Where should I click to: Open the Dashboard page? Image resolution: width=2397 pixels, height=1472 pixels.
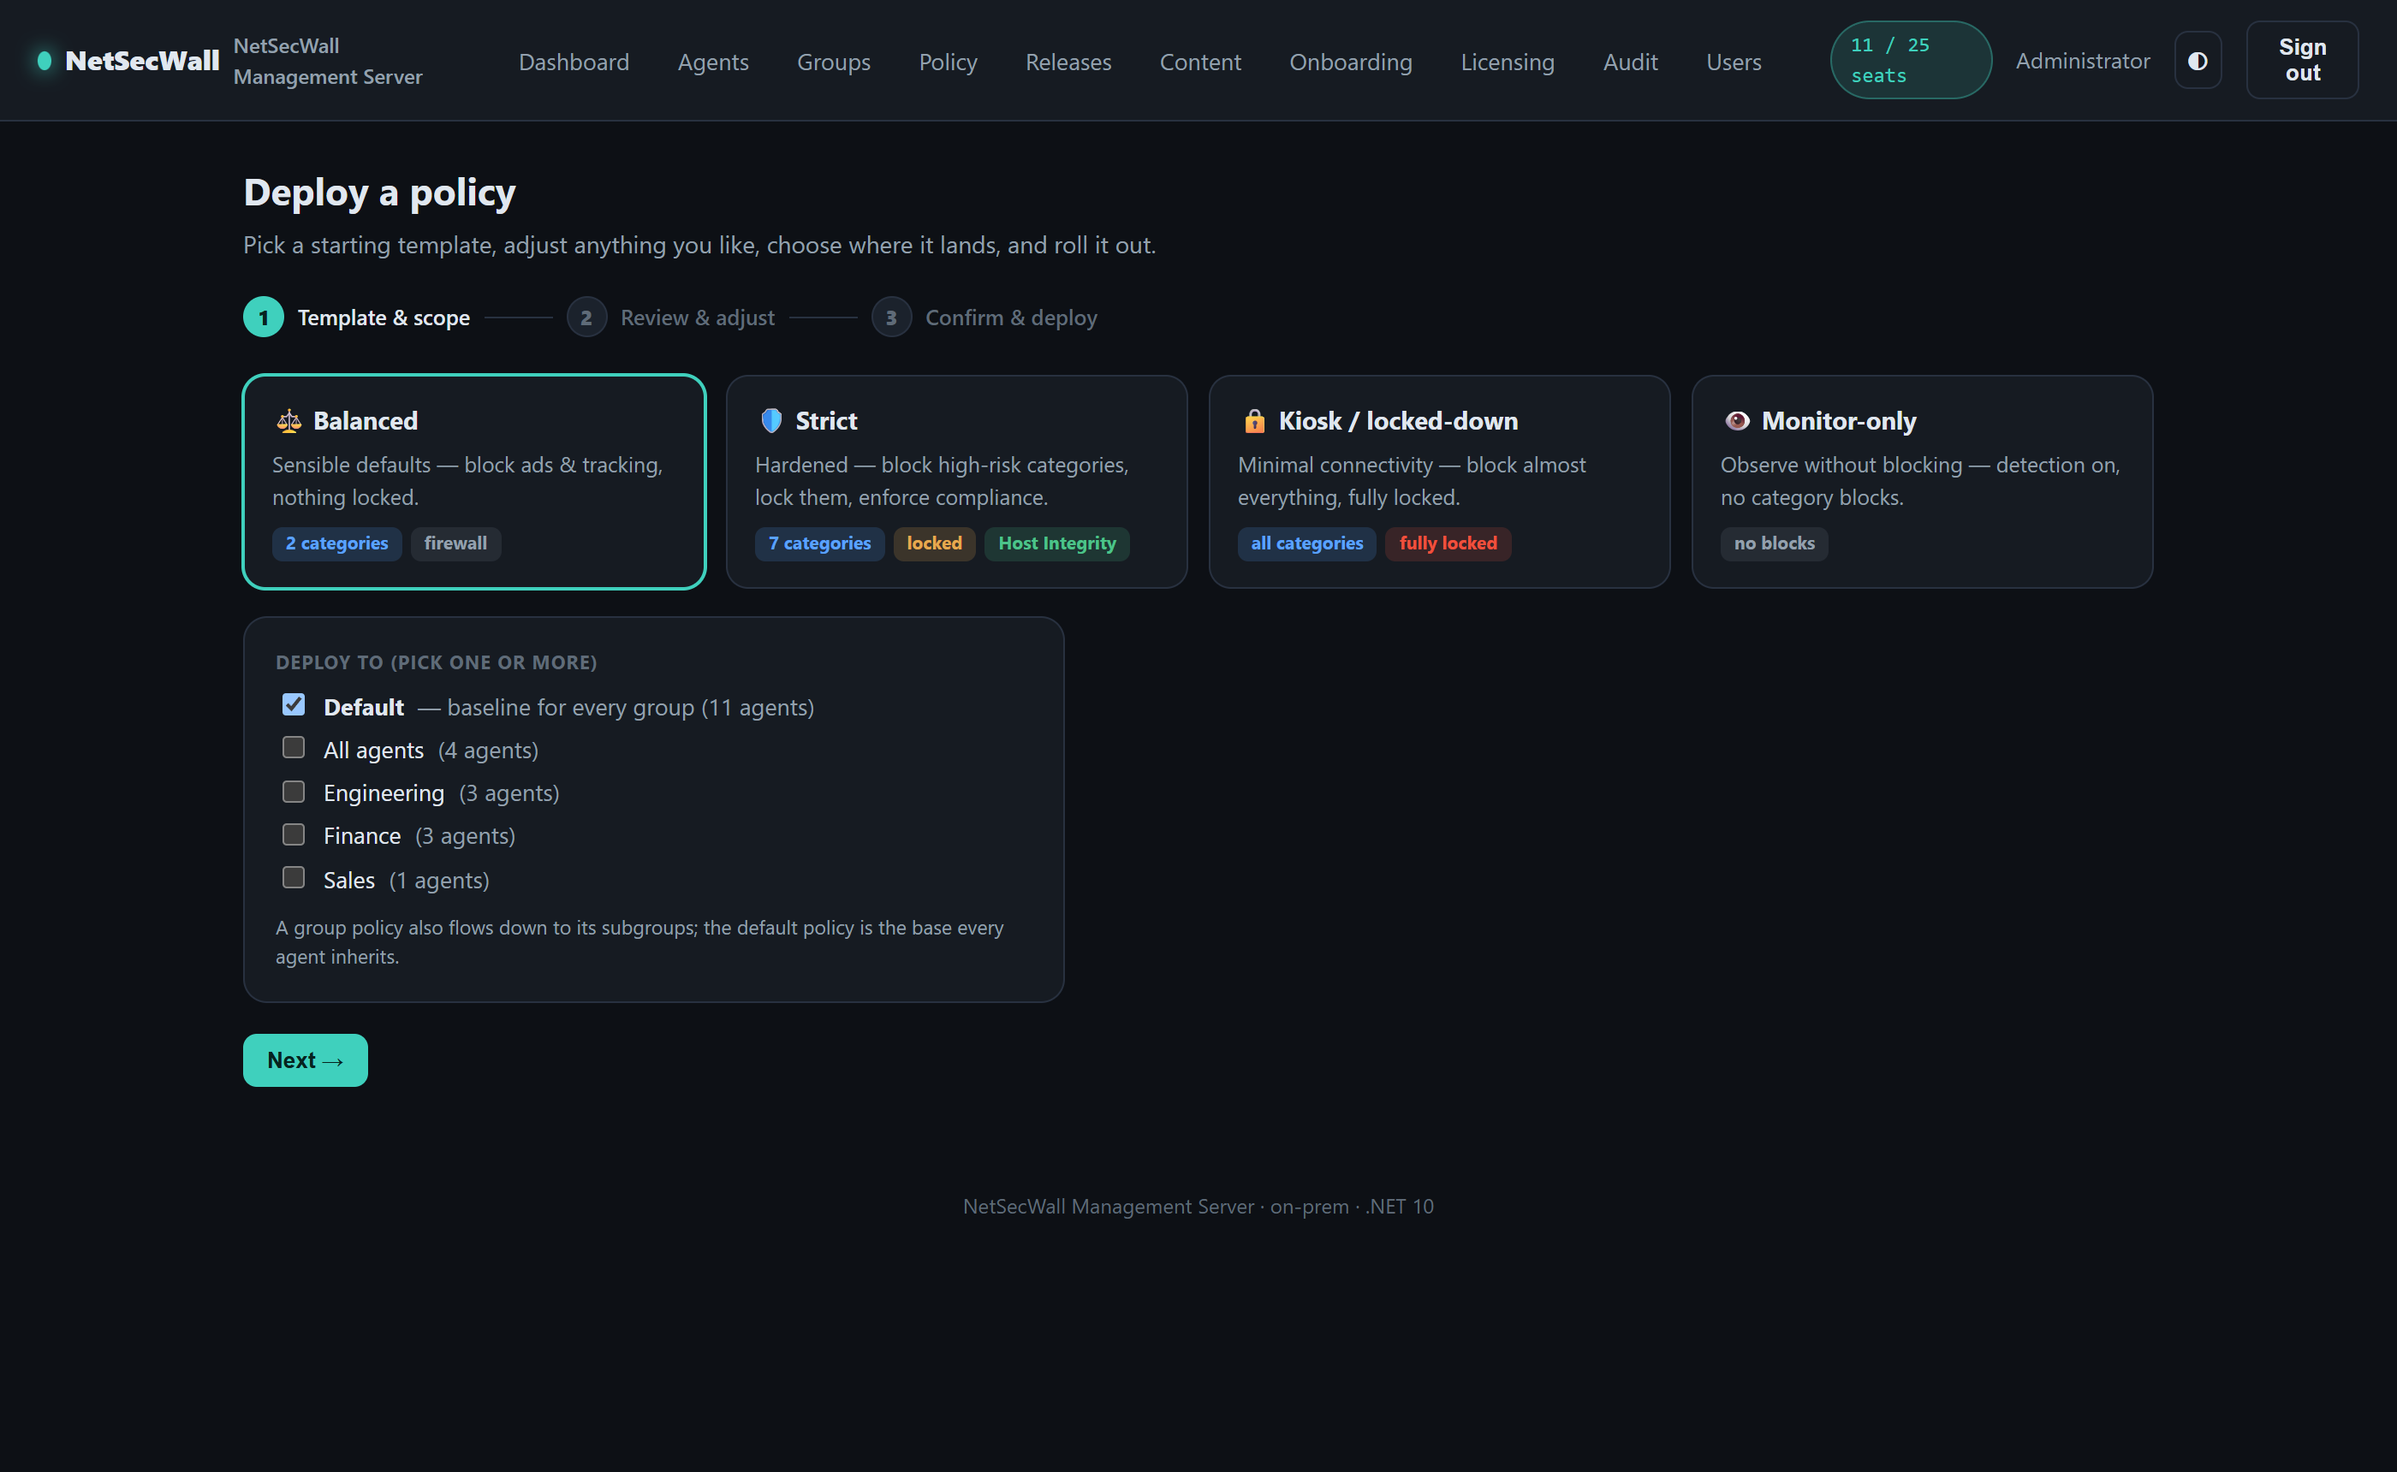click(x=574, y=62)
